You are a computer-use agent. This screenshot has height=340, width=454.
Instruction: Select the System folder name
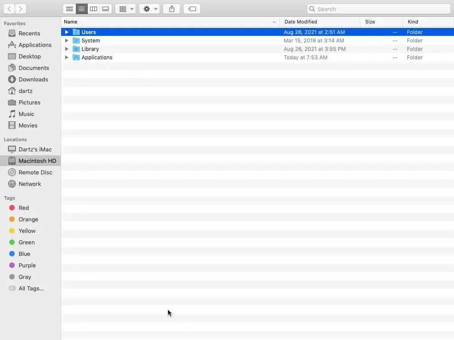90,40
